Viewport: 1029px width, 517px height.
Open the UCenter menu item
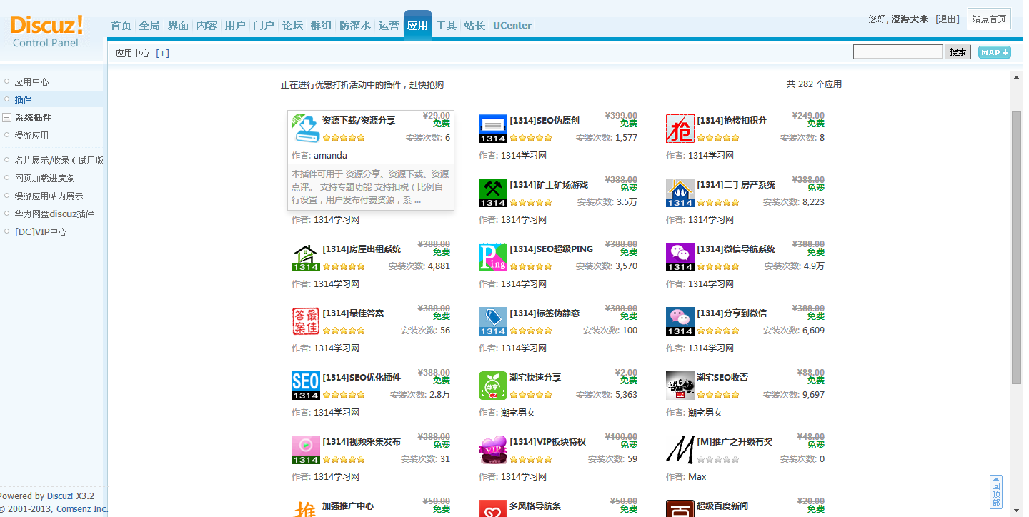(512, 25)
